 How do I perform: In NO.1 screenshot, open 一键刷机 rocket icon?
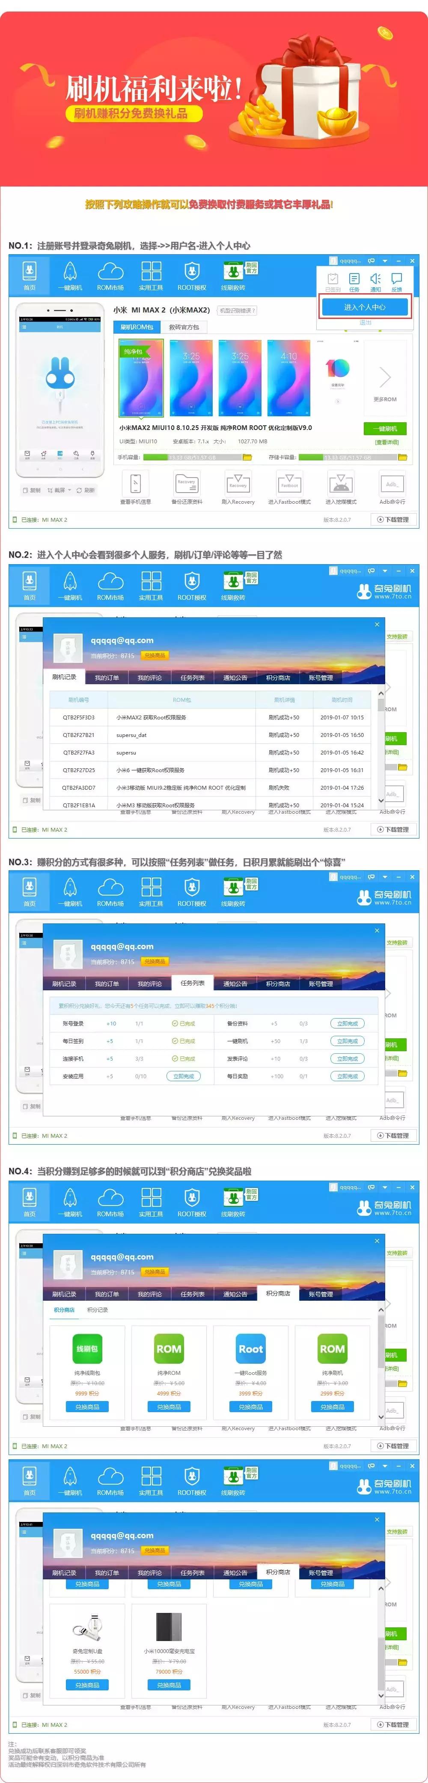[70, 276]
